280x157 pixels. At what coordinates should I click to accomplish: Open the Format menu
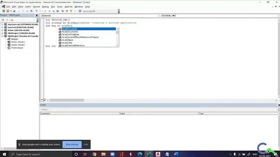36,7
